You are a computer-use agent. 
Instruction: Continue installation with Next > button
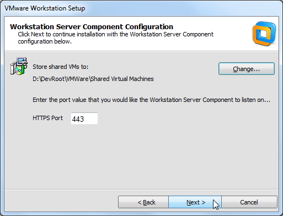tap(195, 202)
